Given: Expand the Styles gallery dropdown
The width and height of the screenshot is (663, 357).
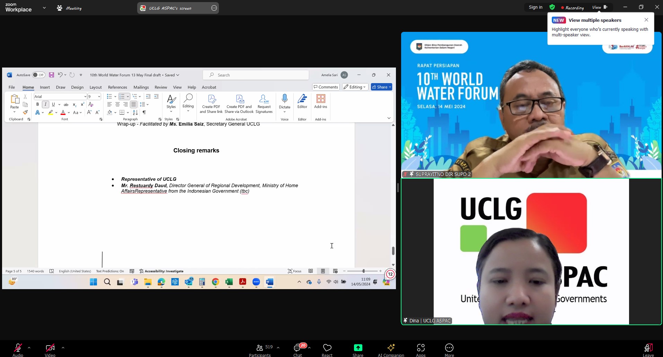Looking at the screenshot, I should (x=171, y=111).
